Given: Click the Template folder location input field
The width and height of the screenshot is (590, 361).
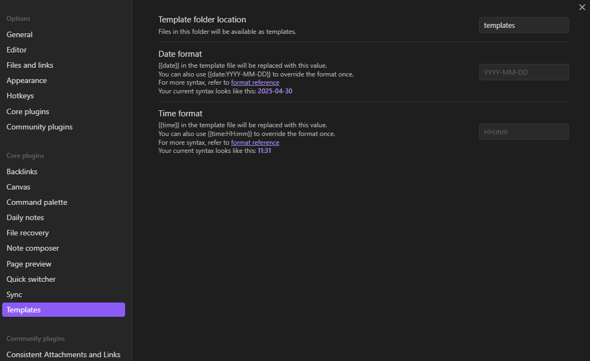Looking at the screenshot, I should (x=523, y=25).
